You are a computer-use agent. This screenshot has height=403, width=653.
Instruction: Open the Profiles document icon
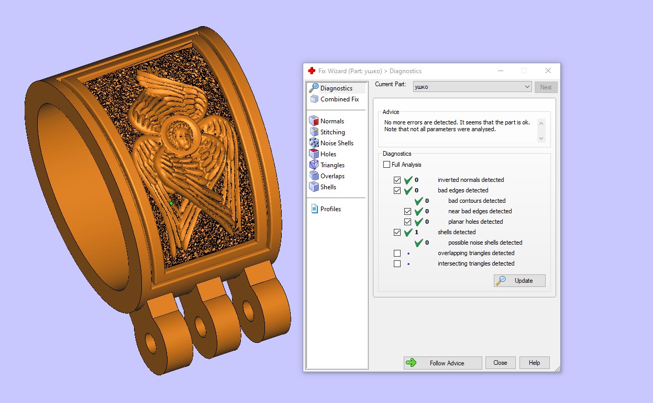pyautogui.click(x=314, y=209)
